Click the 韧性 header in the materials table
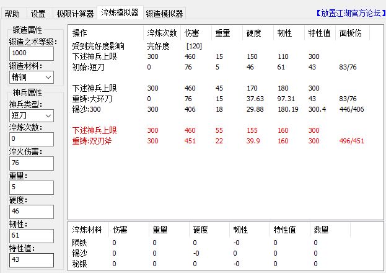 click(249, 230)
